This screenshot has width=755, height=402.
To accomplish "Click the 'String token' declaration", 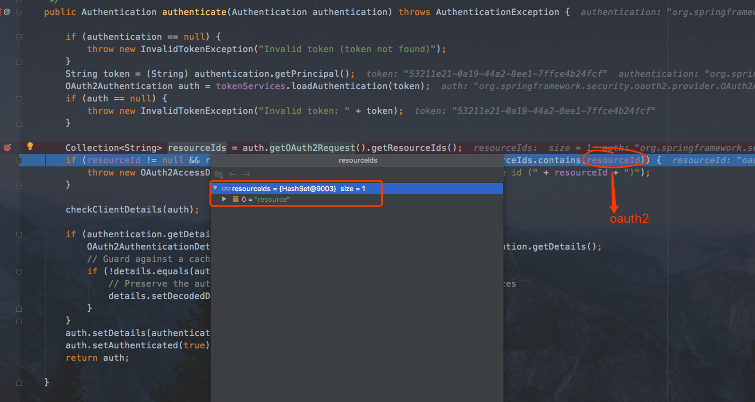I will (x=98, y=74).
